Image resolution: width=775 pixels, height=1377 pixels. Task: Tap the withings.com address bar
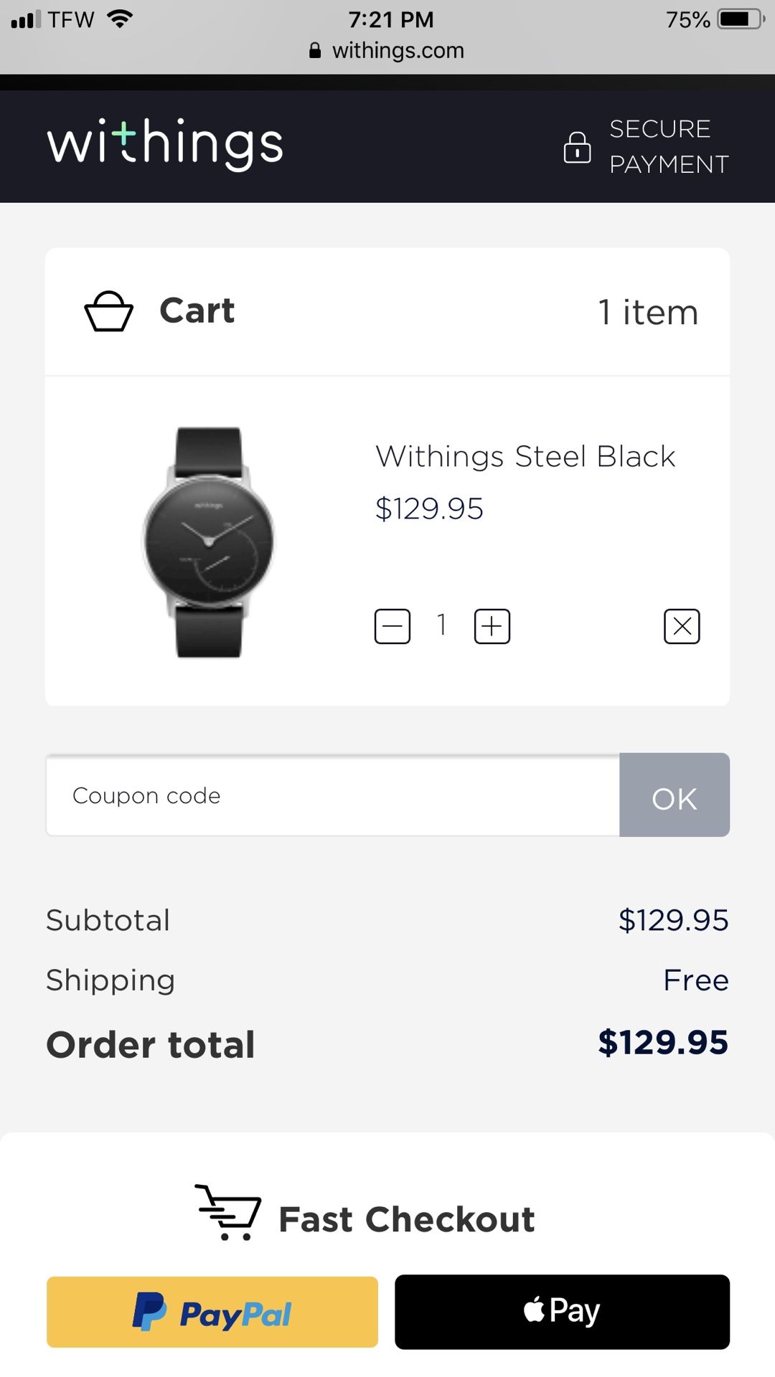point(387,50)
